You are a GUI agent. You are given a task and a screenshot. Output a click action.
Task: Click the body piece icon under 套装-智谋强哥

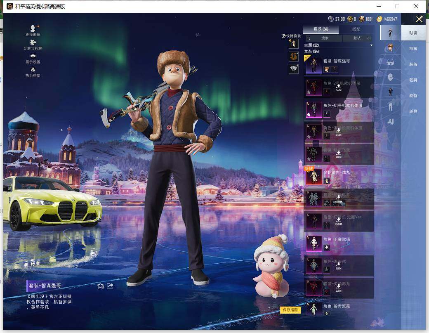(x=335, y=69)
